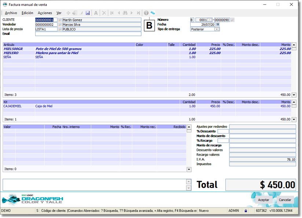Expand the Tipo de entrega dropdown
Screen dimensions: 302x218
[x=217, y=29]
